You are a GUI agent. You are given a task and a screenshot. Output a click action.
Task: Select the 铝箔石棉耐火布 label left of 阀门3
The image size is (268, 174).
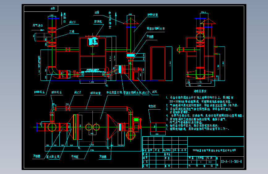click(x=133, y=93)
